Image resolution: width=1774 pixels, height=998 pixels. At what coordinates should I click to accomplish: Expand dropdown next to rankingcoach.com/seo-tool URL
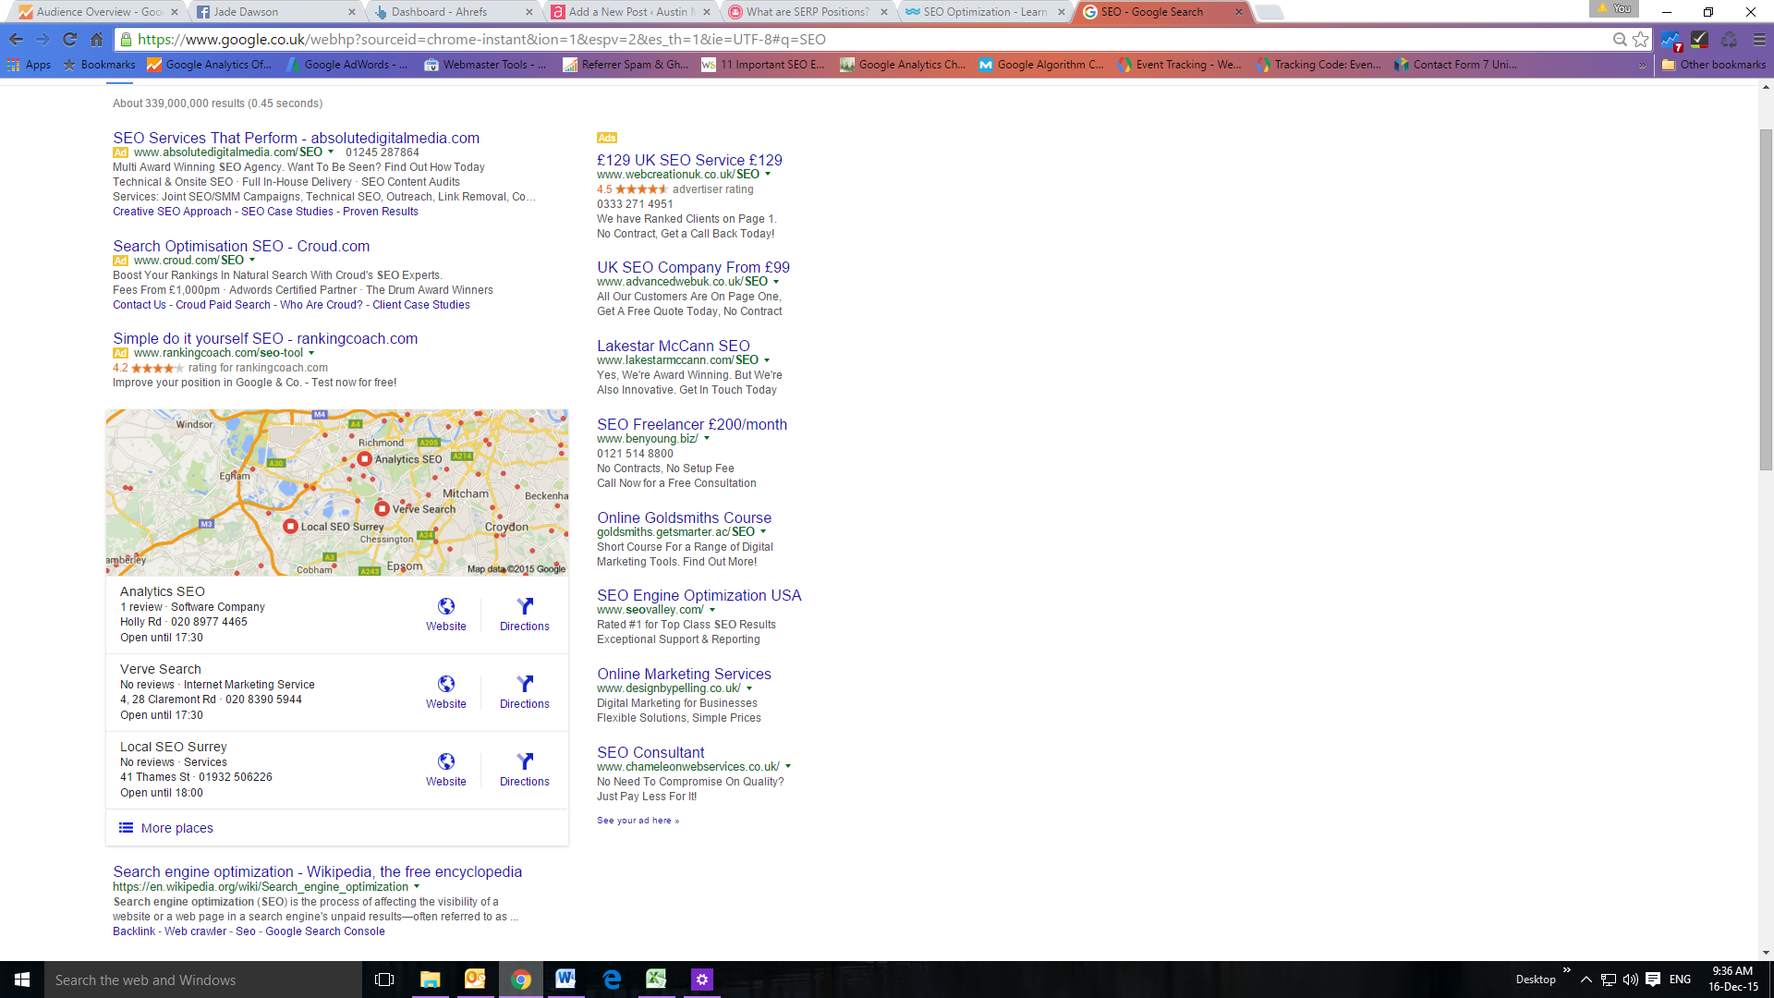point(311,353)
